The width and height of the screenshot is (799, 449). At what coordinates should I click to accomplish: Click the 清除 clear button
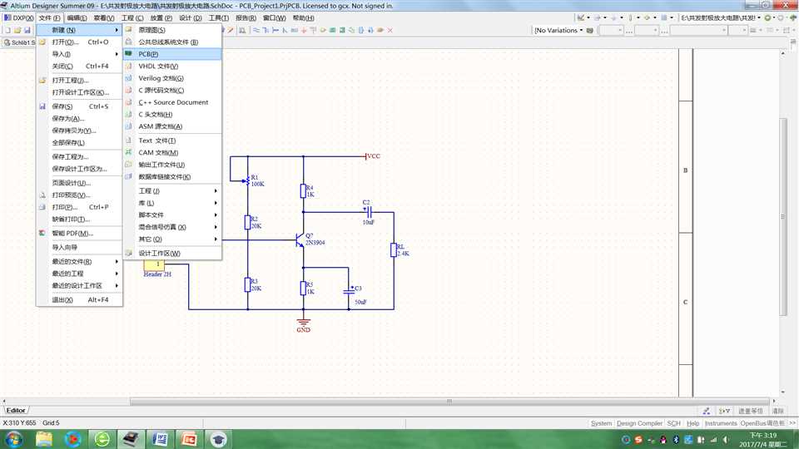click(778, 411)
